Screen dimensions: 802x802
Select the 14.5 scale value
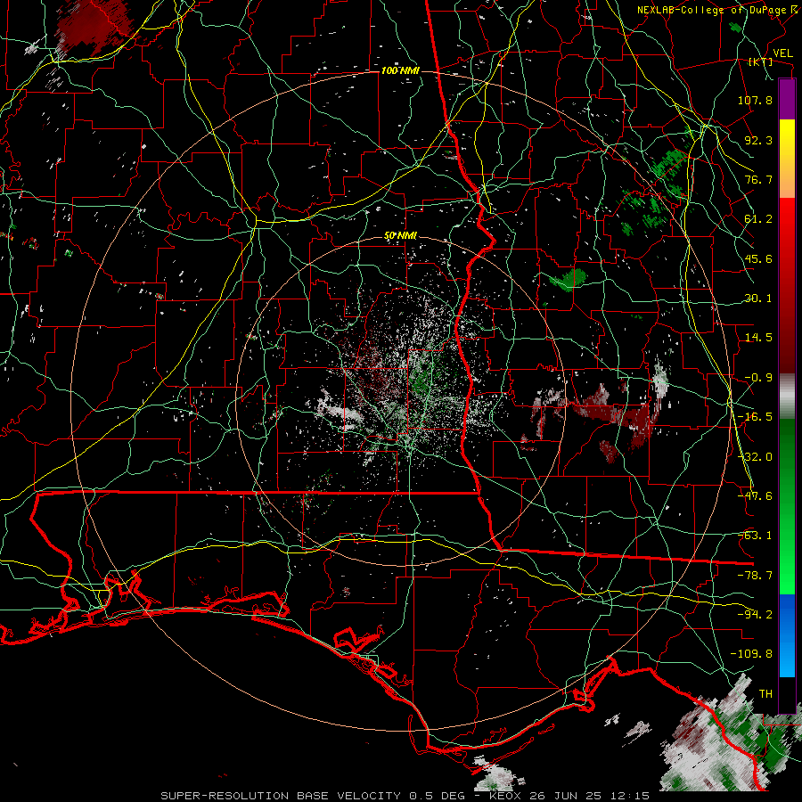click(758, 338)
